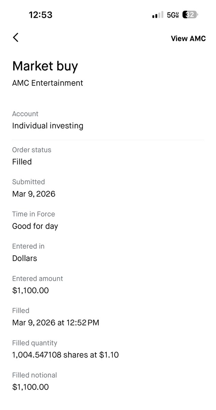
Task: Tap the Account field label
Action: tap(25, 114)
